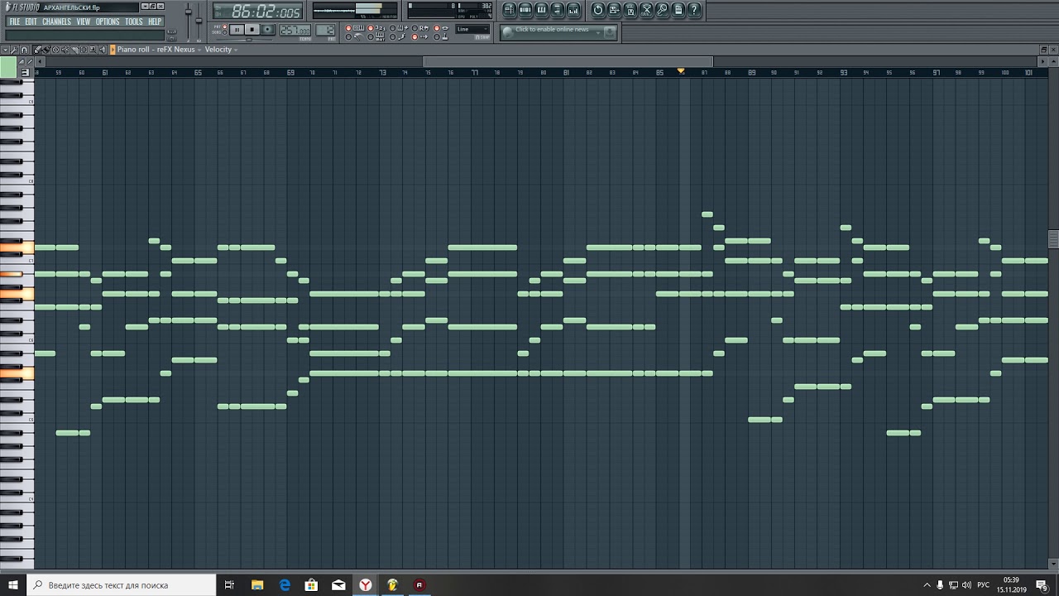
Task: Open the VIEW menu
Action: click(83, 22)
